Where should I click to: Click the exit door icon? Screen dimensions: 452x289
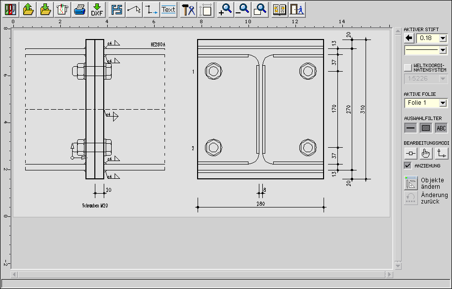click(x=296, y=9)
